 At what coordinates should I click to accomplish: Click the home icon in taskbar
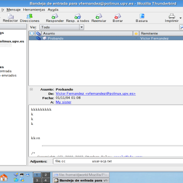(x=4, y=178)
